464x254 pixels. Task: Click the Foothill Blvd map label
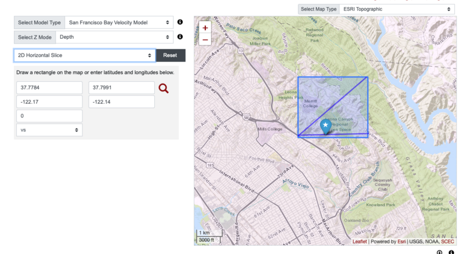click(x=262, y=159)
